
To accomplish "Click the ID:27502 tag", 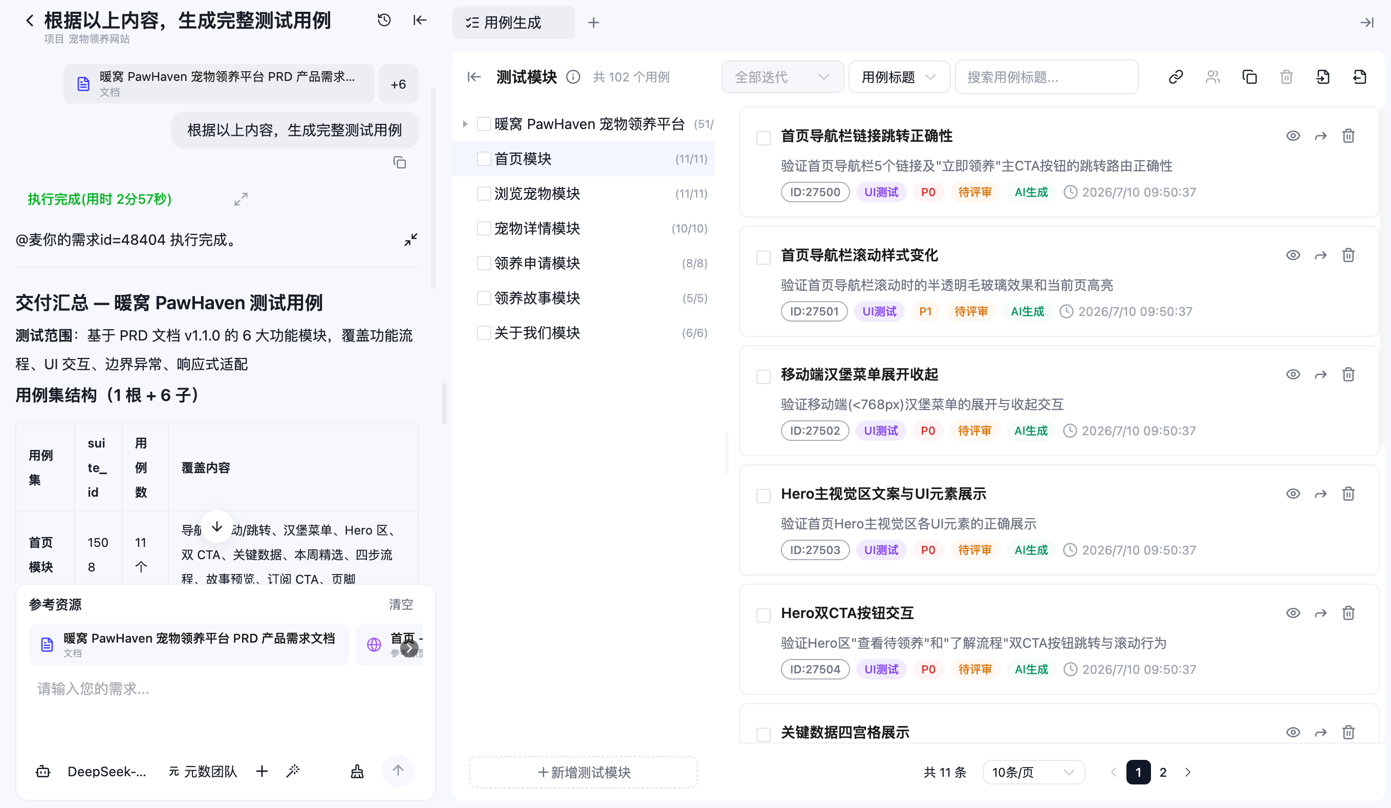I will coord(815,431).
